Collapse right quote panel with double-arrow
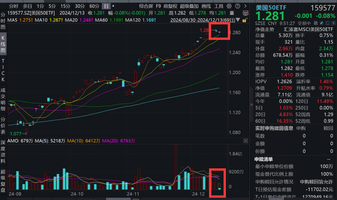The height and width of the screenshot is (200, 337). click(252, 105)
